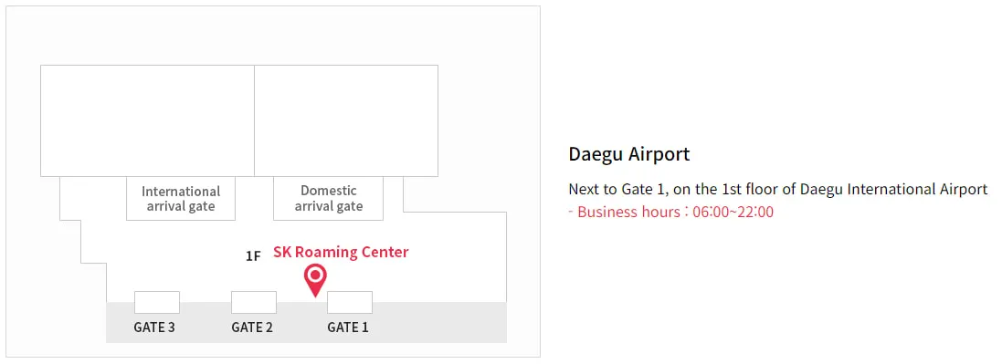Select the GATE 2 box on the map

point(254,302)
